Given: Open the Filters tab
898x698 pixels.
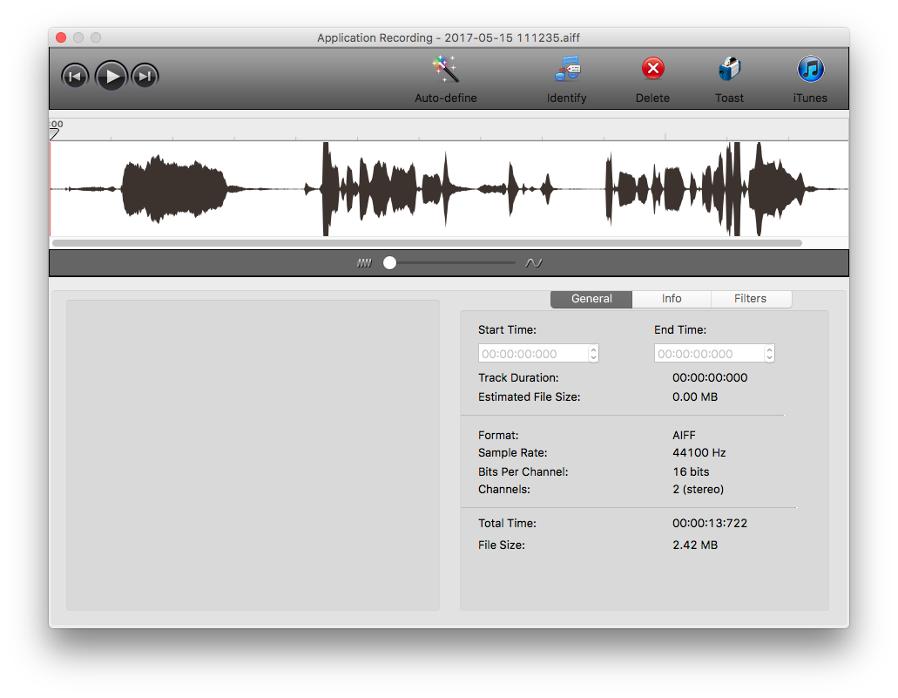Looking at the screenshot, I should (750, 299).
